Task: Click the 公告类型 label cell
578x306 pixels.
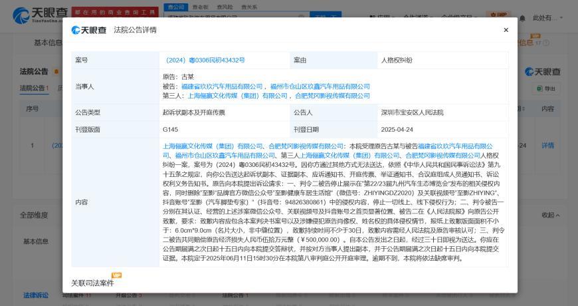Action: (116, 112)
